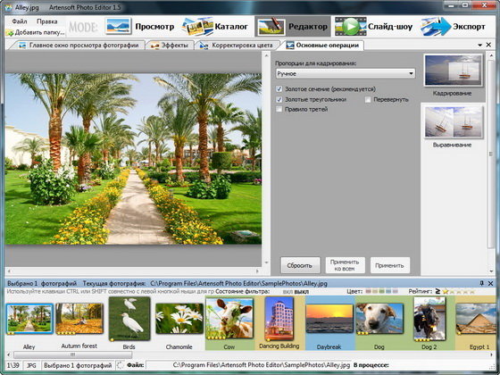500x375 pixels.
Task: Switch to the Эффекты tab
Action: point(170,46)
